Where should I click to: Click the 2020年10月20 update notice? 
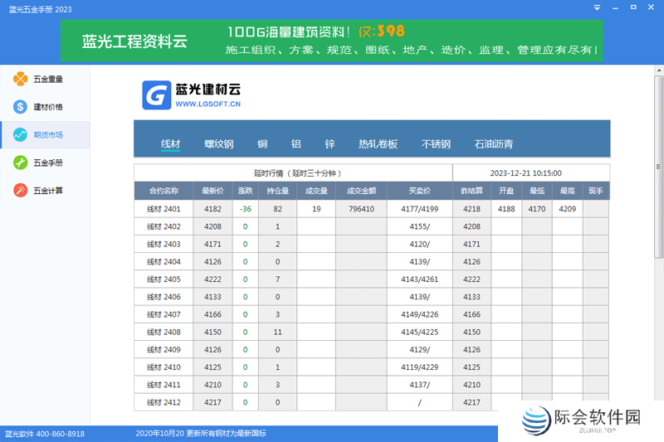point(201,434)
